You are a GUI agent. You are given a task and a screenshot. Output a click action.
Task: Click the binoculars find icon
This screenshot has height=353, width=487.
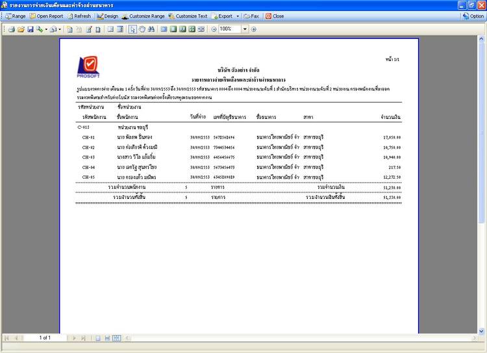pos(151,29)
